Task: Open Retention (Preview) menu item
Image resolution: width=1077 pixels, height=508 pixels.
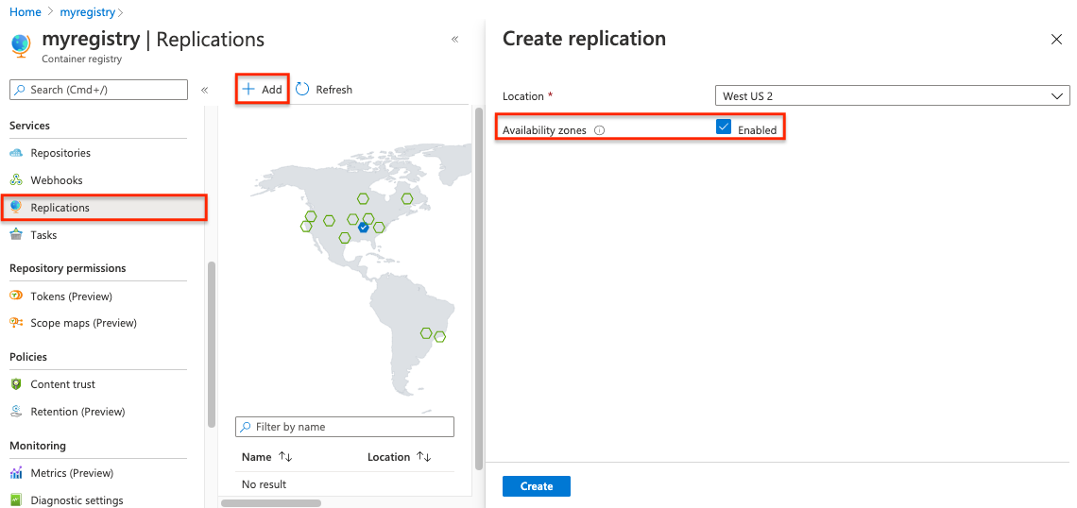Action: [77, 412]
